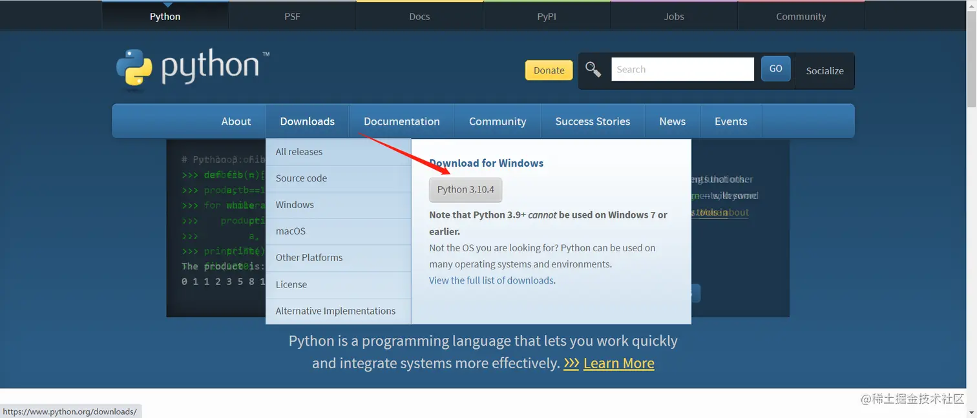Open the Events navigation menu
977x418 pixels.
[x=731, y=121]
